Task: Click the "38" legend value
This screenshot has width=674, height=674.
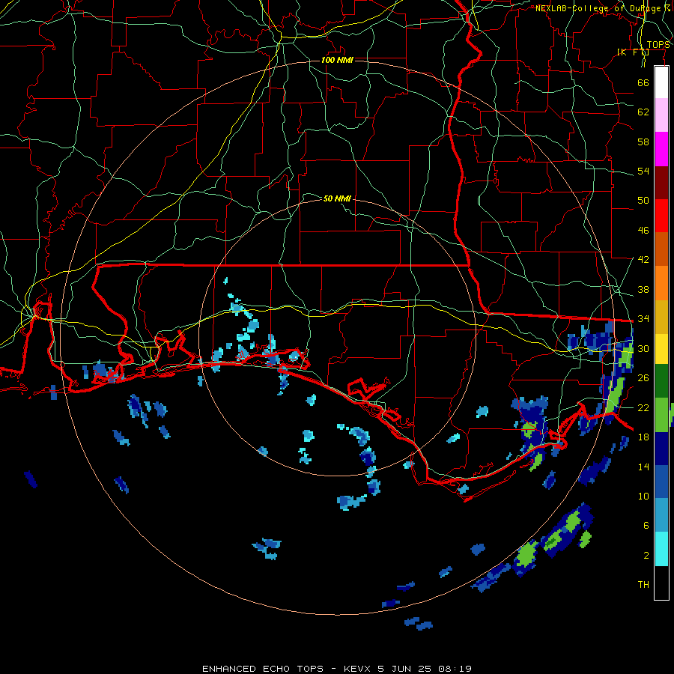Action: click(x=643, y=289)
